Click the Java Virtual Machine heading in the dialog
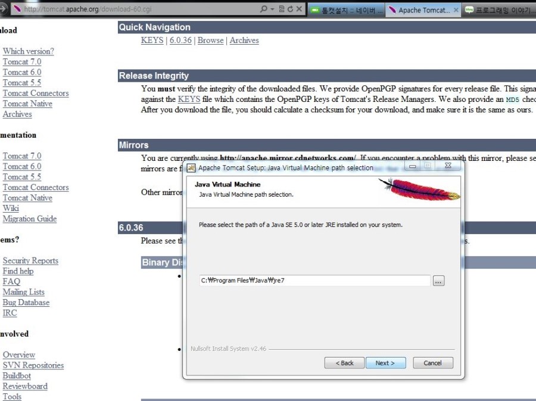The image size is (536, 401). tap(228, 185)
